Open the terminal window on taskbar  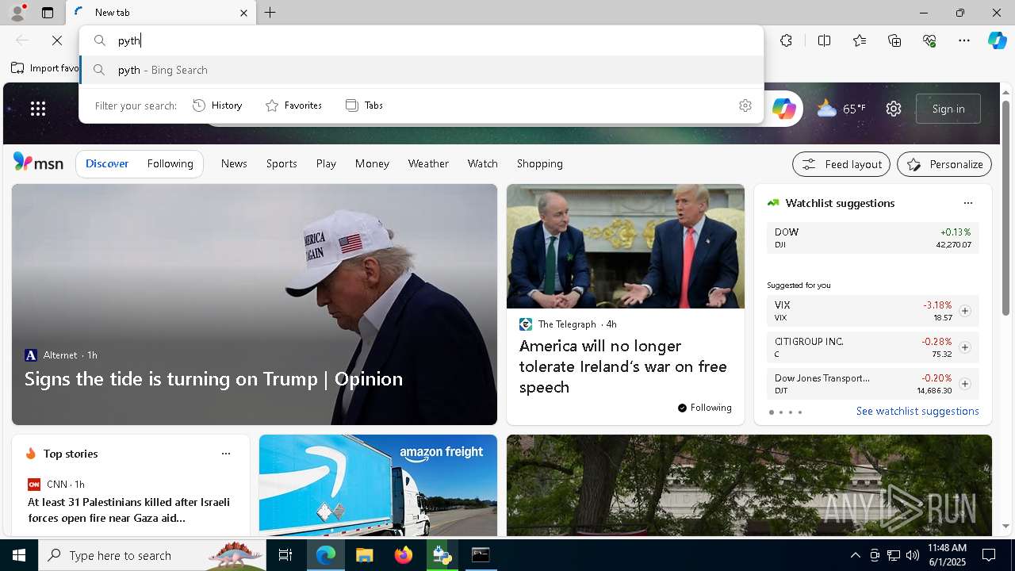click(481, 555)
